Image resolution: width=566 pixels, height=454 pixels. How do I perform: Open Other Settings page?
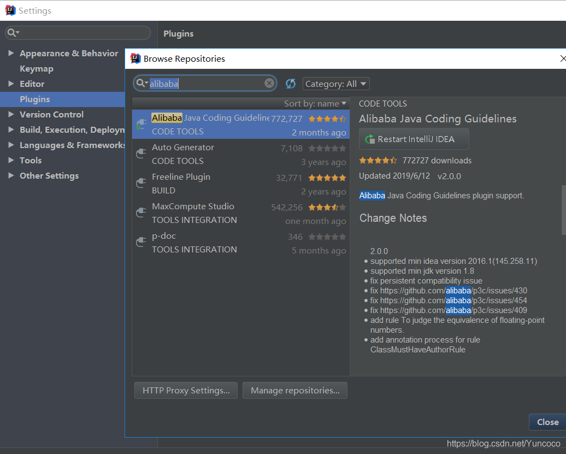coord(49,175)
